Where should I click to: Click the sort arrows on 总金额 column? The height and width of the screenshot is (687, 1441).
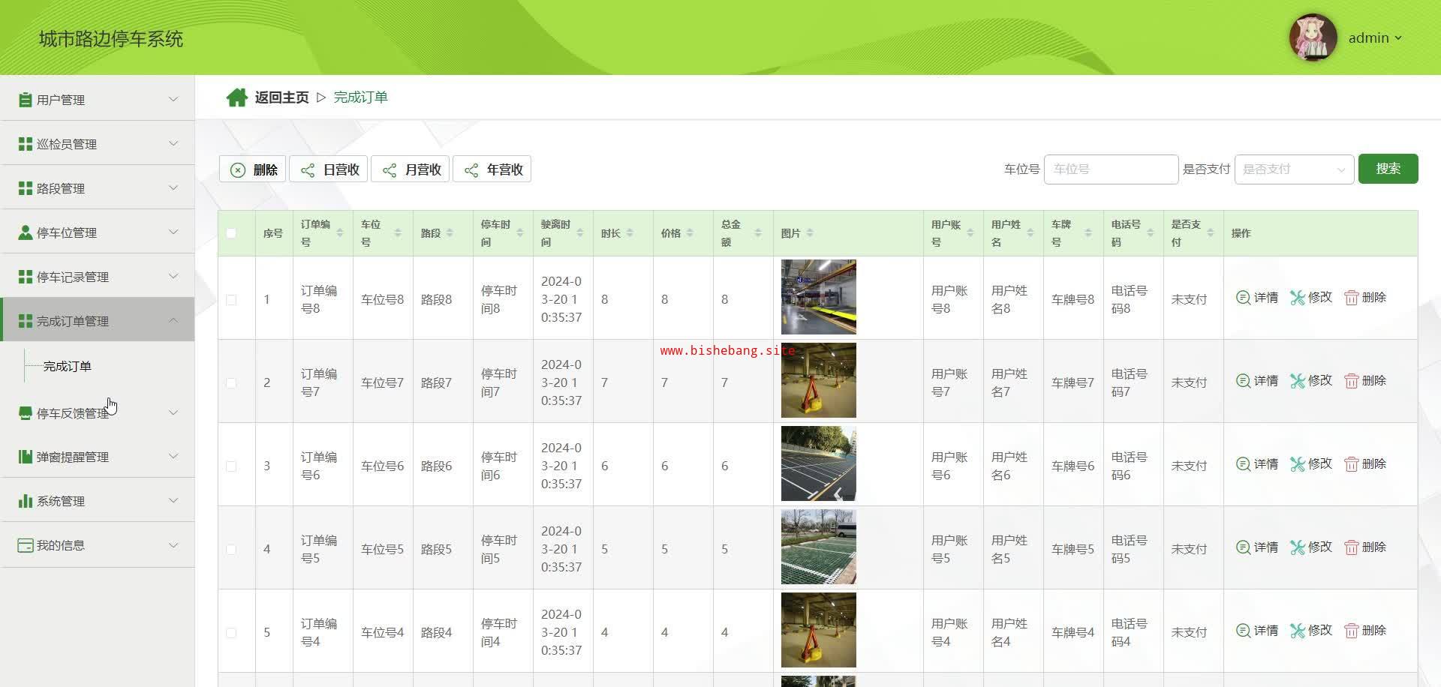[x=758, y=233]
